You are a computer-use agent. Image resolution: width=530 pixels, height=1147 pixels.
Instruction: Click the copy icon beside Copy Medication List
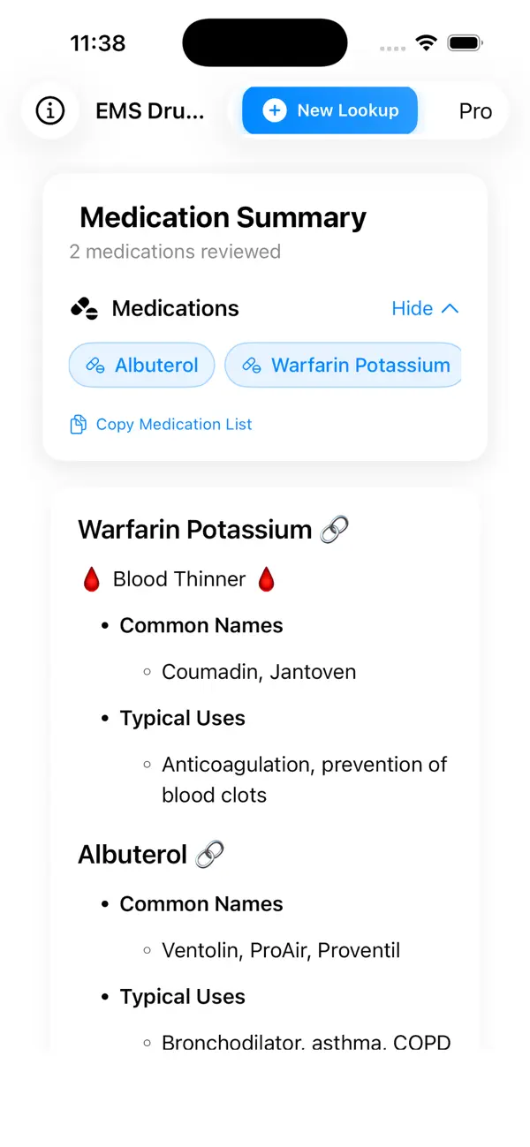[x=79, y=424]
